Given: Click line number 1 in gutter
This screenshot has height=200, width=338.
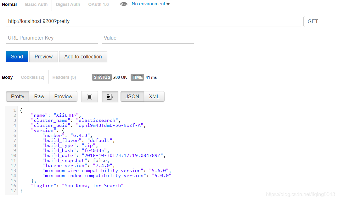Looking at the screenshot, I should tap(15, 110).
